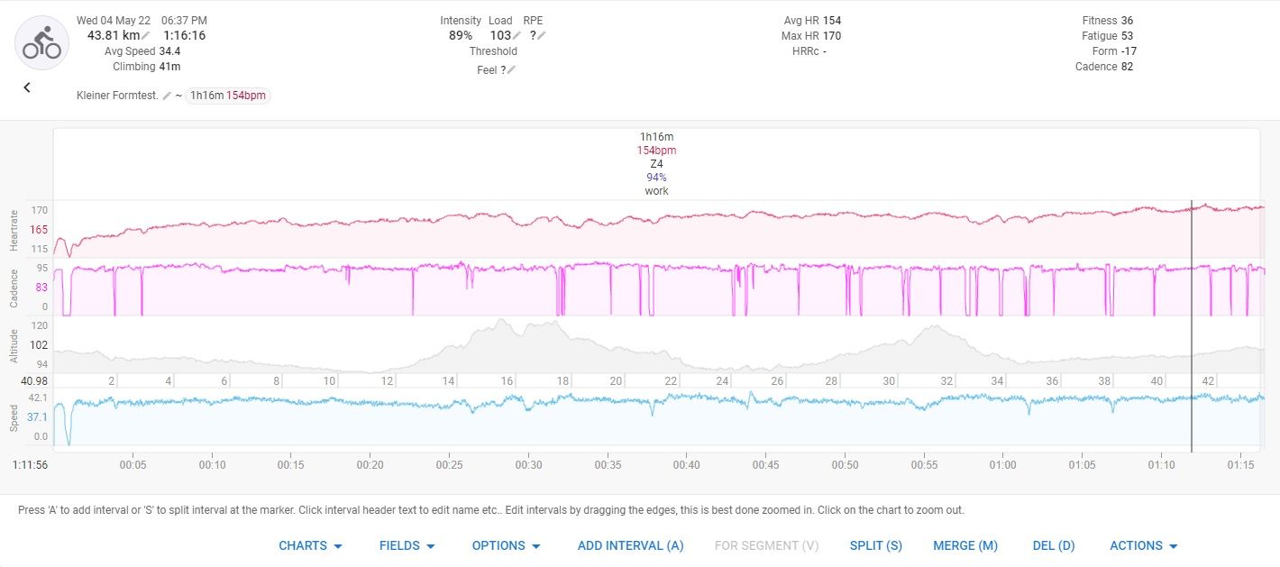The height and width of the screenshot is (567, 1280).
Task: Click the SPLIT (S) button
Action: point(876,545)
